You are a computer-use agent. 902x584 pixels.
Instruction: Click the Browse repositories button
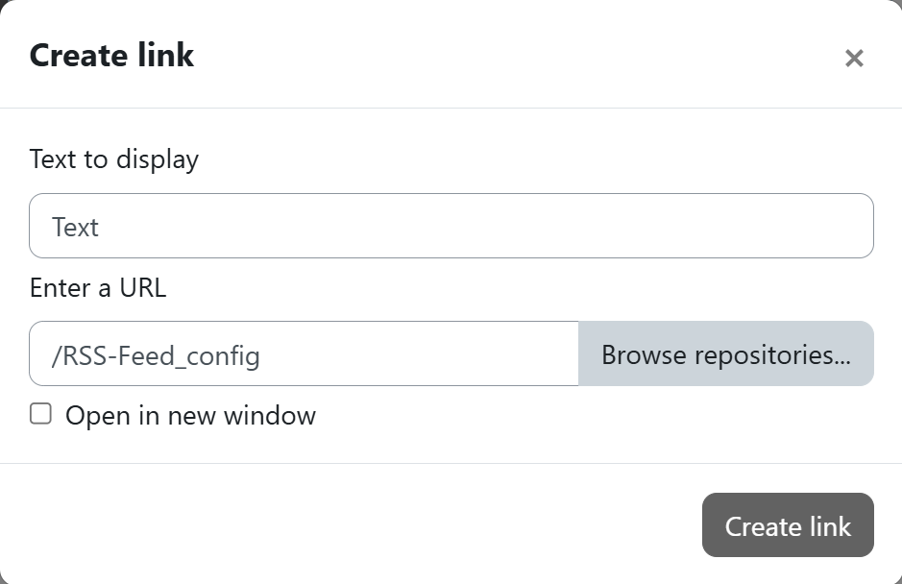[725, 354]
